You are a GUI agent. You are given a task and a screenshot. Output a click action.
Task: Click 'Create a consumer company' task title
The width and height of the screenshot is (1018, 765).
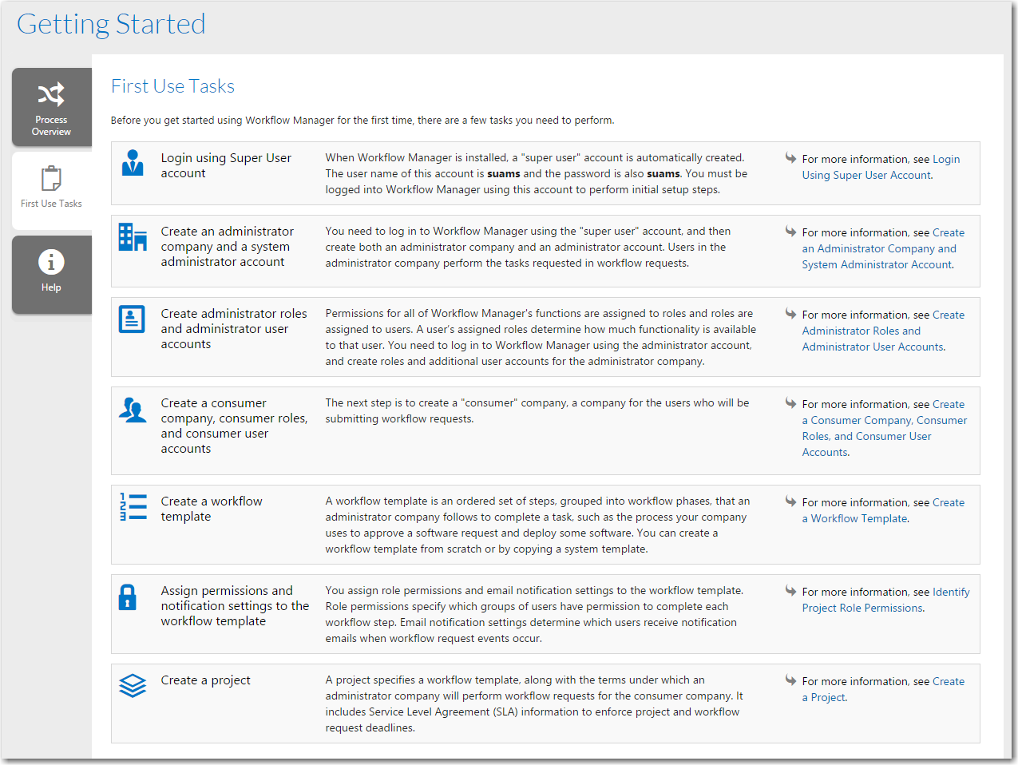pos(234,426)
